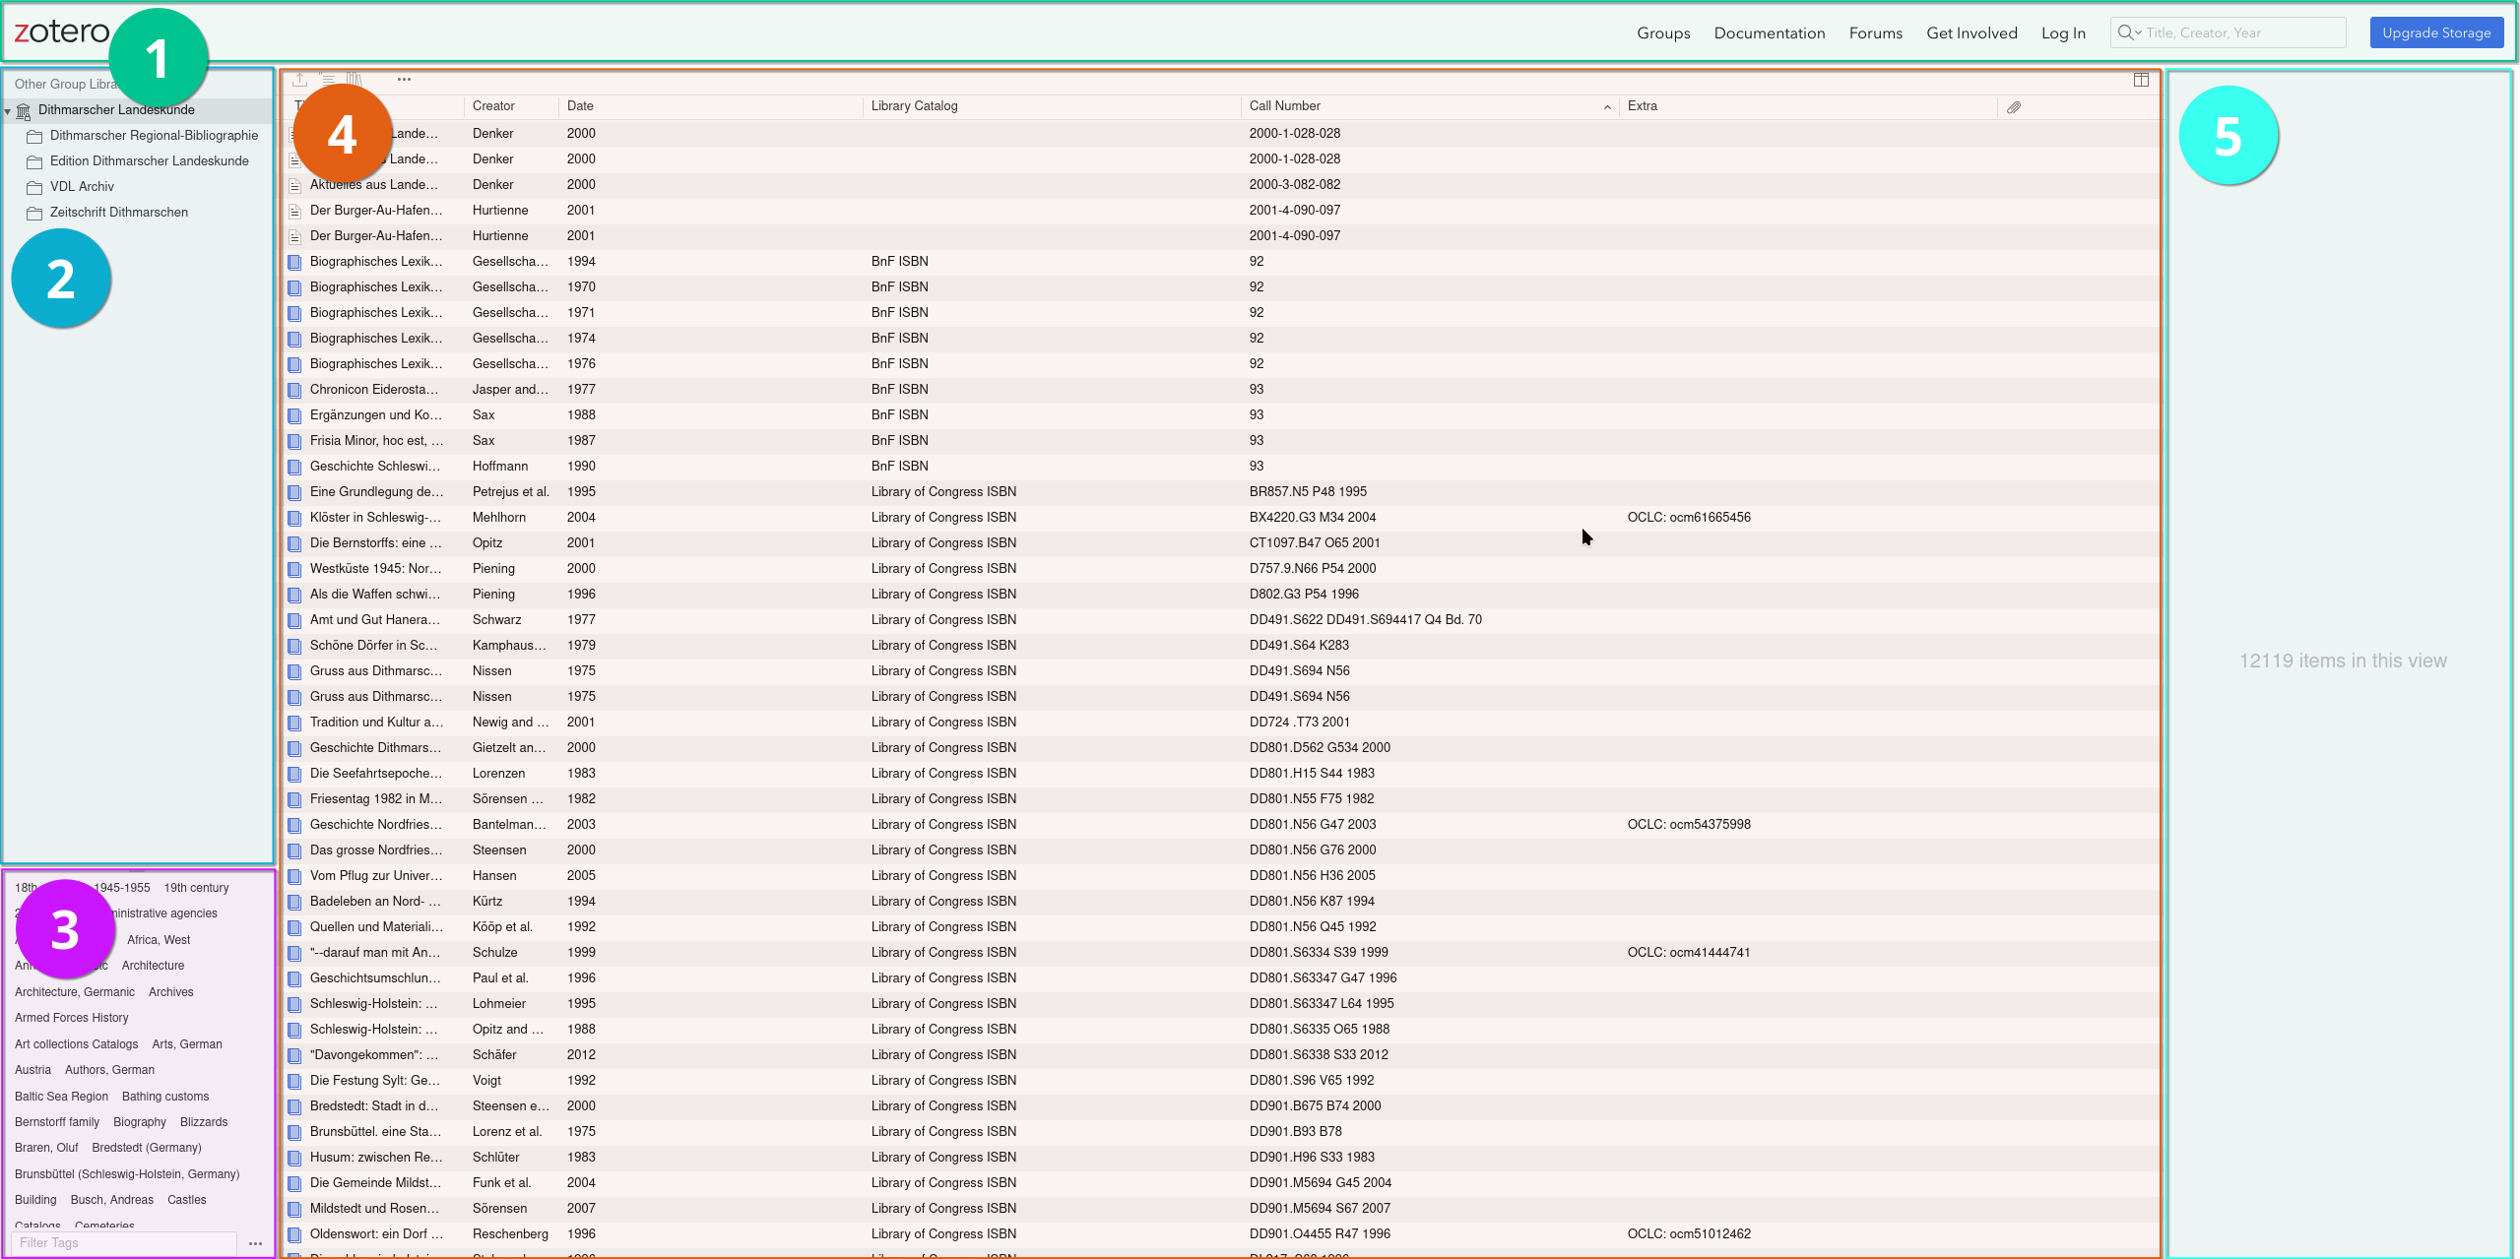Filter by the Castles tag
Screen dimensions: 2520x1259
[x=187, y=1200]
